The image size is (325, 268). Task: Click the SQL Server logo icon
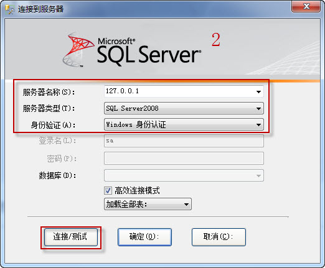[x=78, y=50]
